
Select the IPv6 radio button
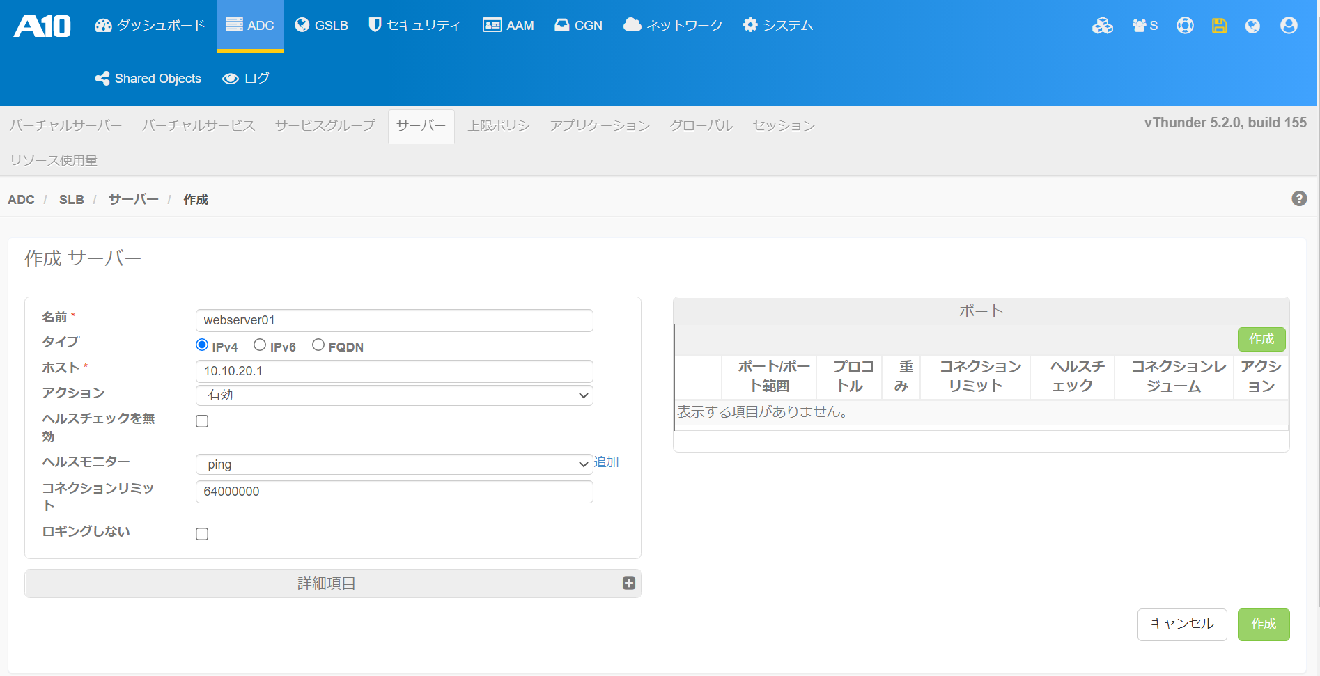[x=260, y=345]
